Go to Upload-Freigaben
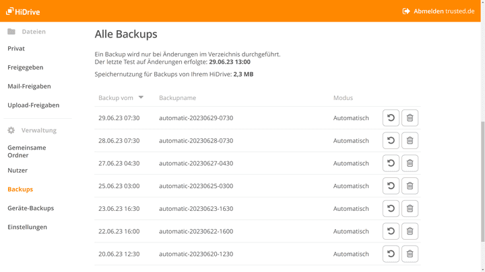The width and height of the screenshot is (485, 272). 34,105
